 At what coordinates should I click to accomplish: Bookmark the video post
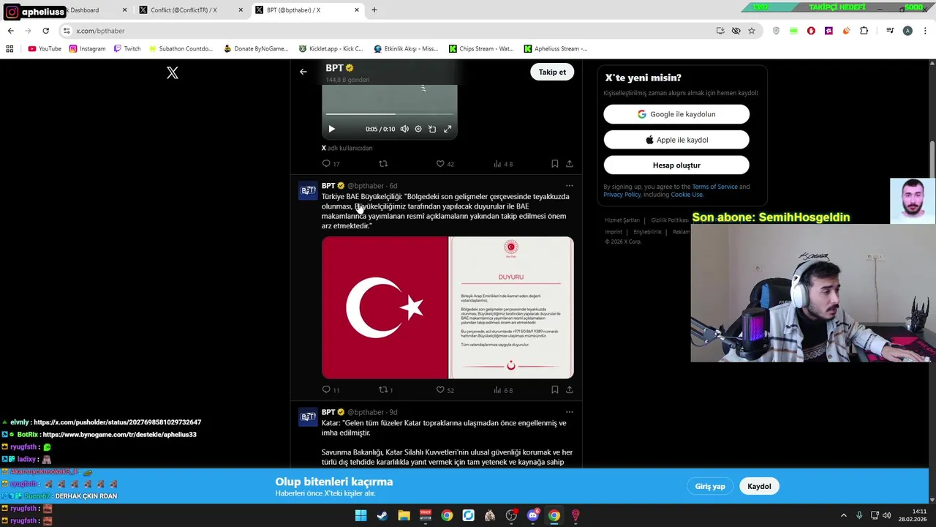[554, 164]
